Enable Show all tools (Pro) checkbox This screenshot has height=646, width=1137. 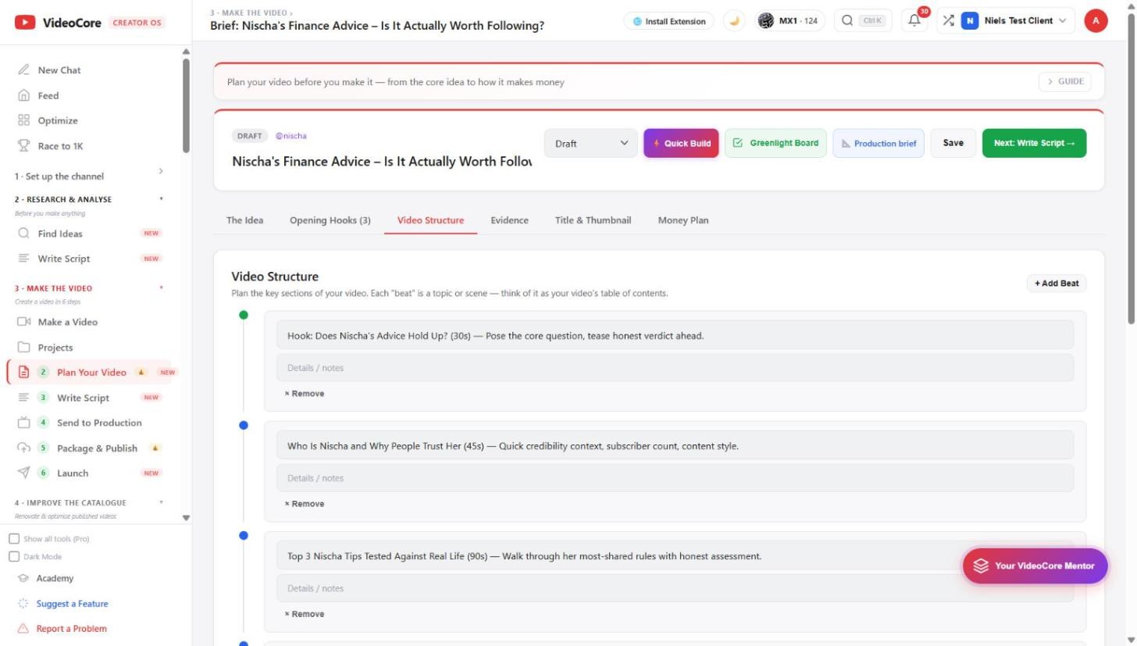(x=14, y=539)
